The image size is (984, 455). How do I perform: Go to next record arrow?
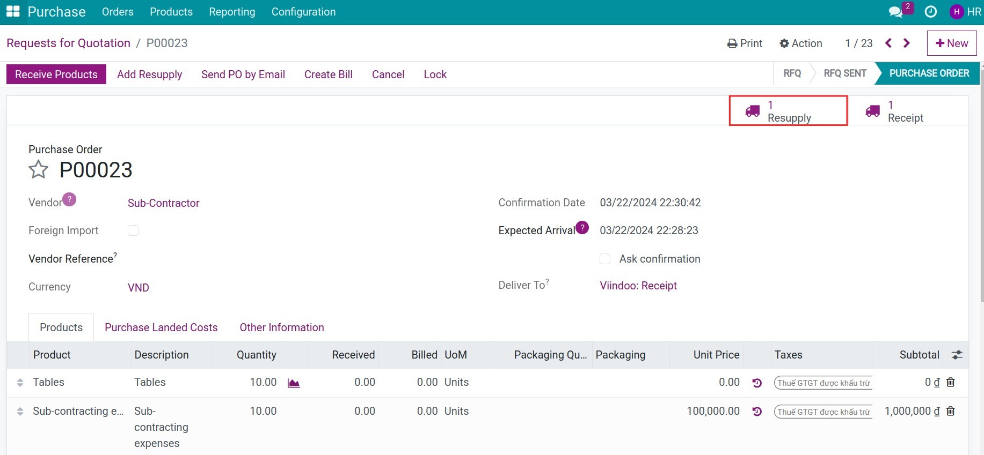[x=907, y=43]
